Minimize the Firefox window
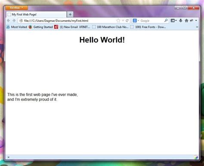 pos(178,8)
